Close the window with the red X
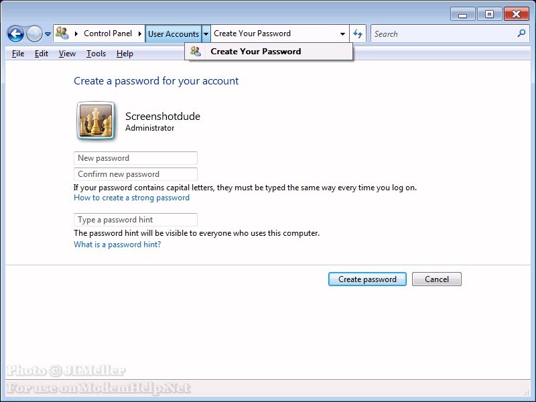The height and width of the screenshot is (402, 536). click(x=516, y=14)
